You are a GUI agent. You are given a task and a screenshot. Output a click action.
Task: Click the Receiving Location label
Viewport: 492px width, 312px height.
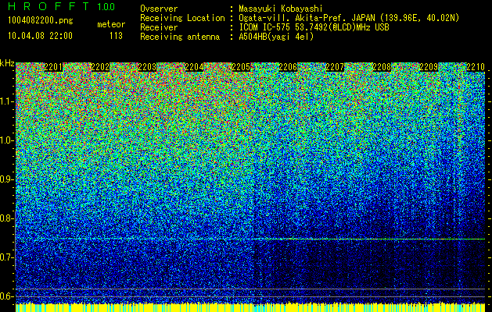[182, 18]
